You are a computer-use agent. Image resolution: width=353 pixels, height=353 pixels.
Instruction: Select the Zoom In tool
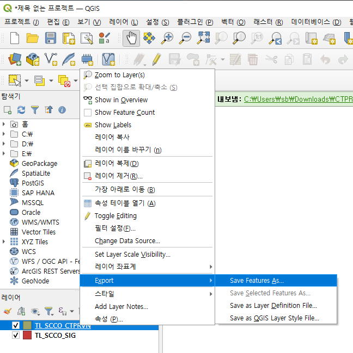167,38
